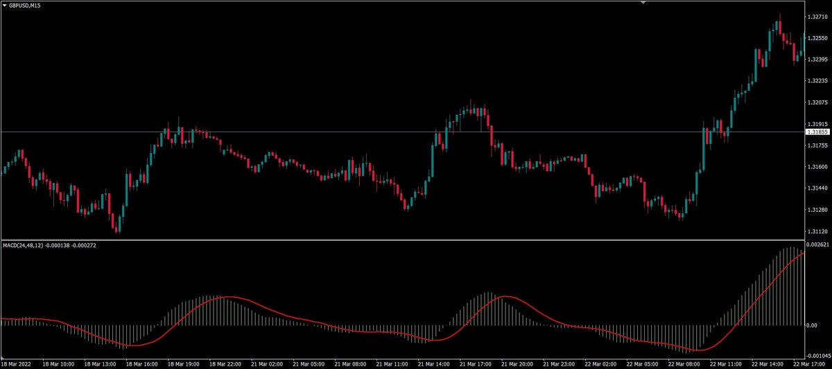832x369 pixels.
Task: Click the 21 Mar 11:00 time label
Action: click(x=392, y=363)
